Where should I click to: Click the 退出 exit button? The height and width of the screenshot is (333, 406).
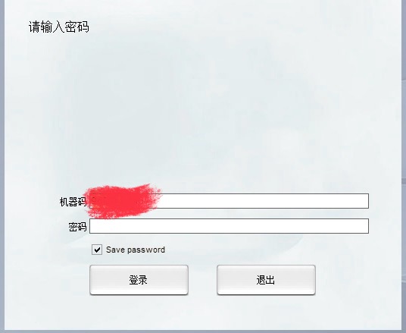[x=266, y=280]
